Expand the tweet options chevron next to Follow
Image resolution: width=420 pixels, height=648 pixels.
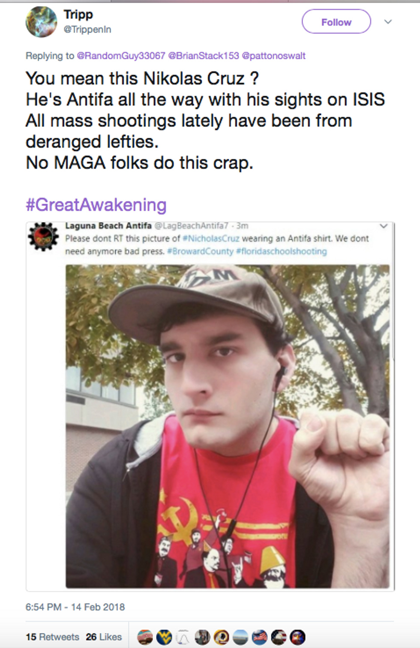tap(388, 22)
